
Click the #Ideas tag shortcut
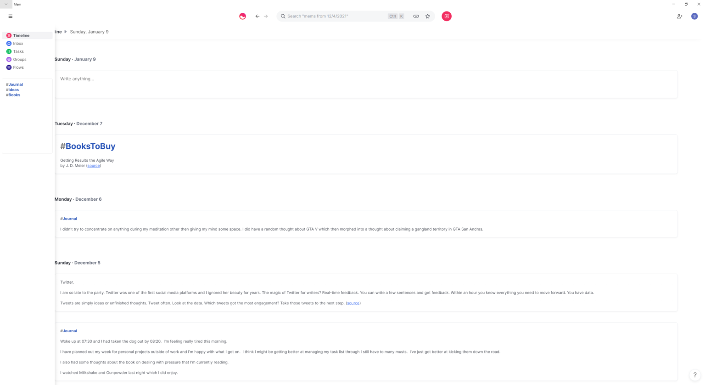tap(12, 90)
